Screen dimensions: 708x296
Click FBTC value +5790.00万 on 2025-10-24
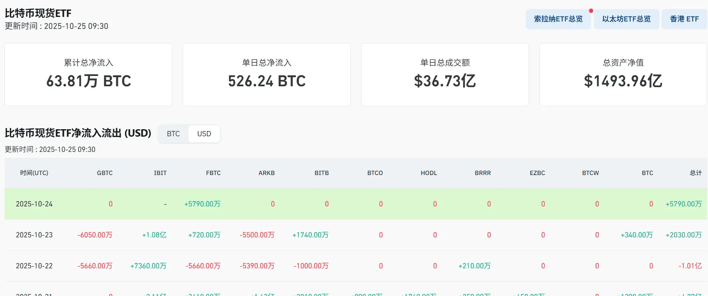pos(203,204)
